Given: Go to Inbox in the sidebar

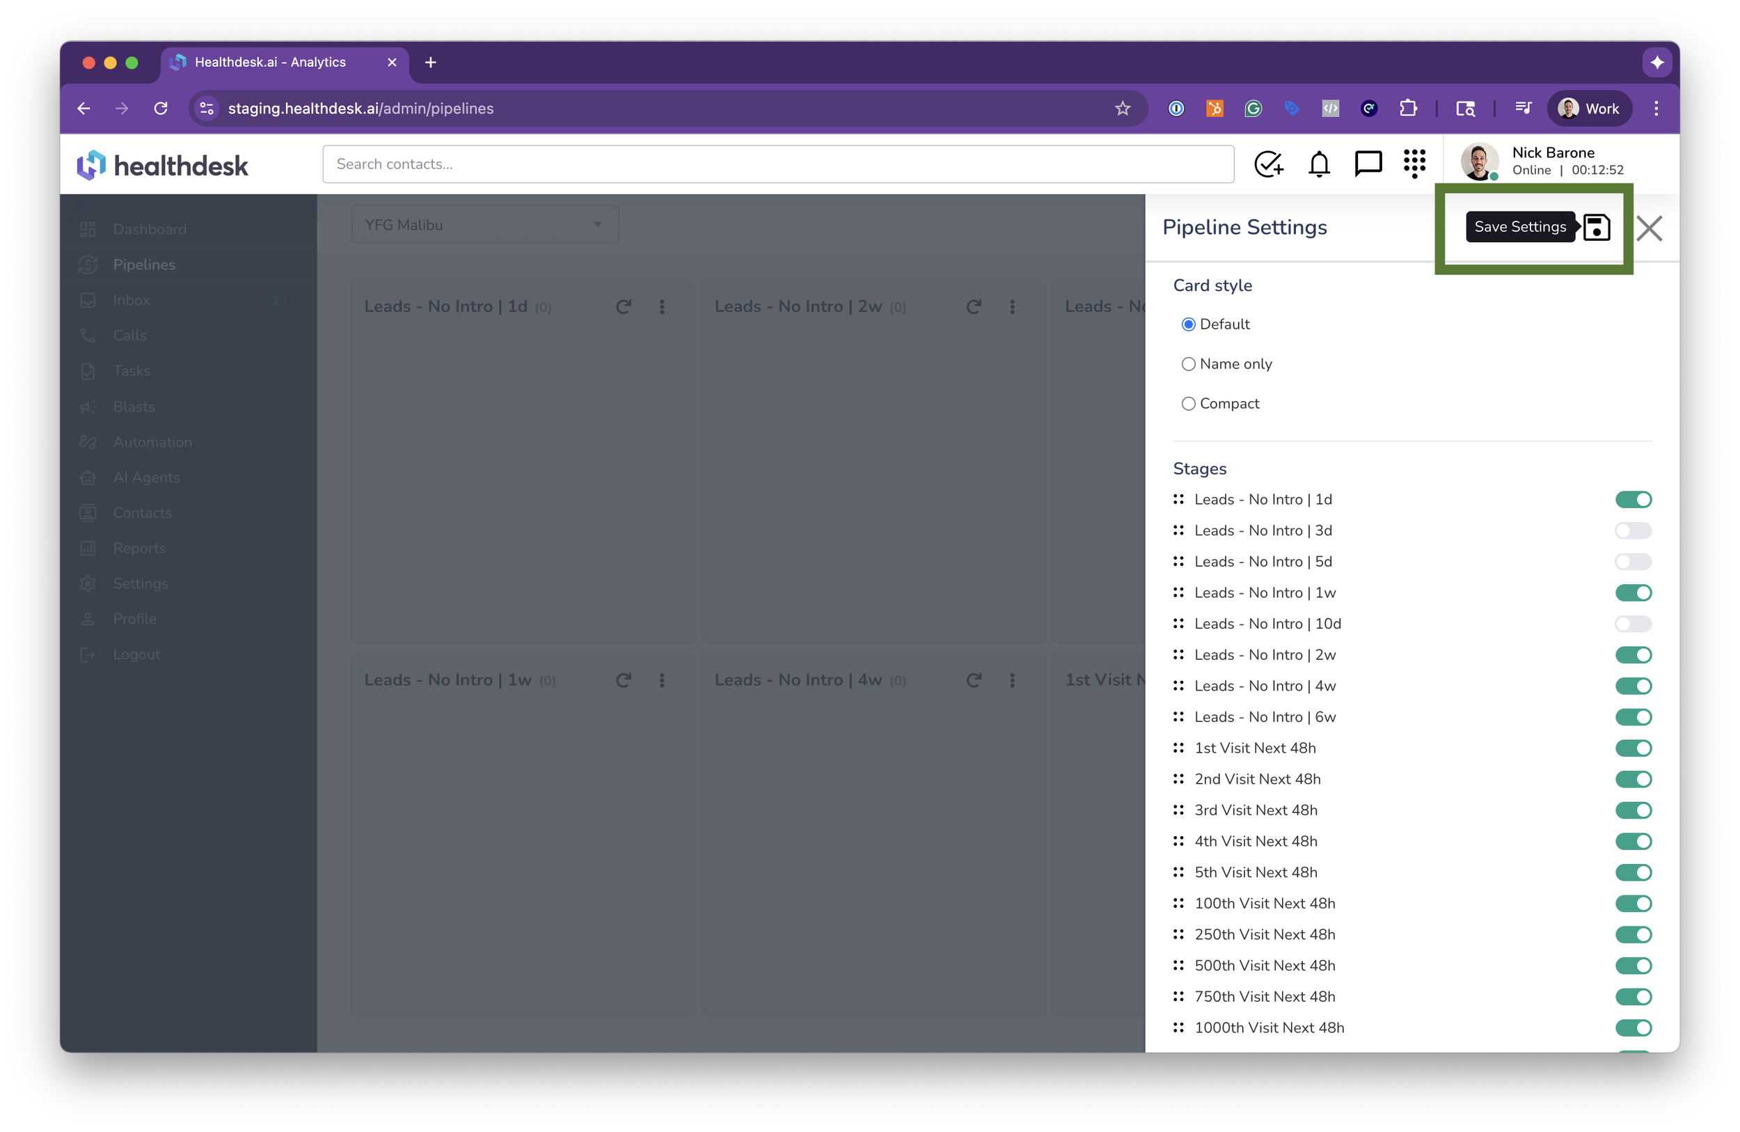Looking at the screenshot, I should (x=132, y=301).
